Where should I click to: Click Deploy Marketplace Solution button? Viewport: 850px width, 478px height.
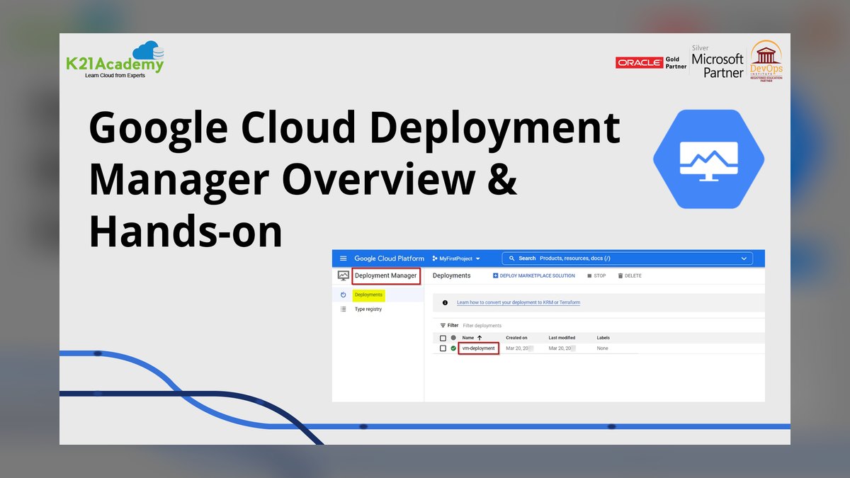(534, 275)
